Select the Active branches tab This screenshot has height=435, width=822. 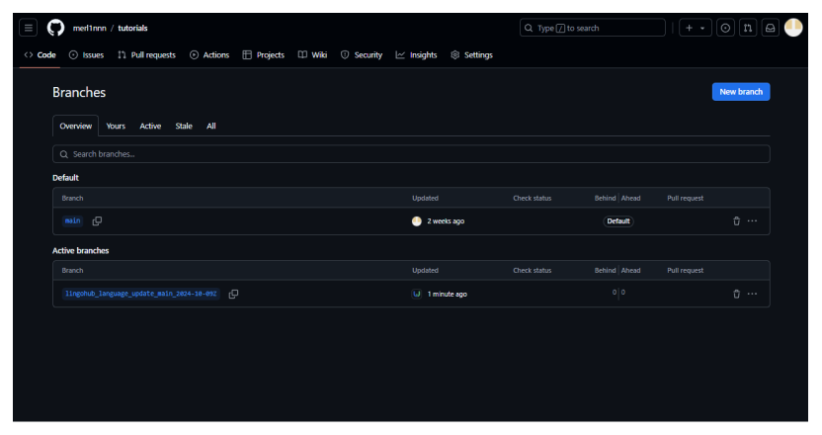tap(150, 126)
